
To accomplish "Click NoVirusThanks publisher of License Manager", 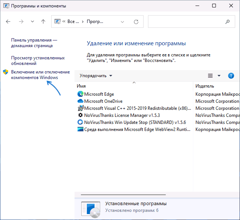I will click(217, 115).
